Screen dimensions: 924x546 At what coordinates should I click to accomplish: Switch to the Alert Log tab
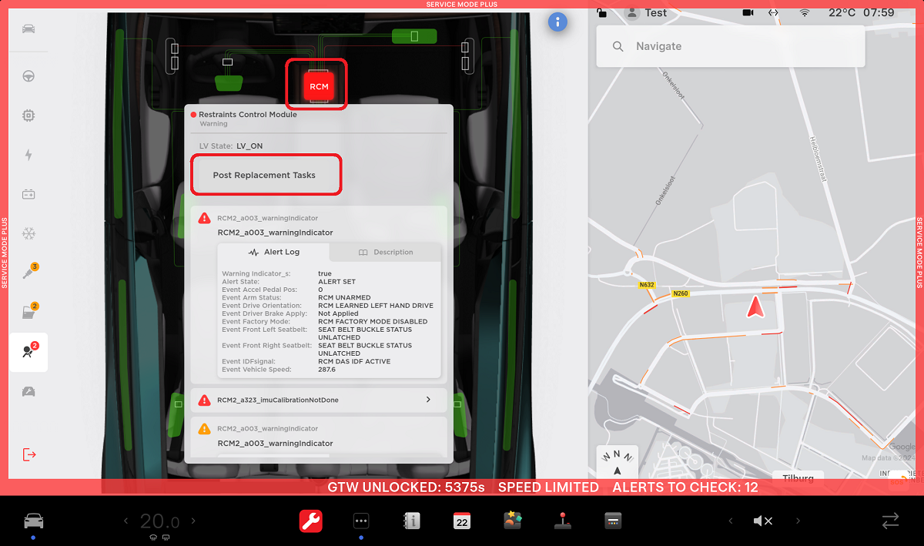(273, 253)
